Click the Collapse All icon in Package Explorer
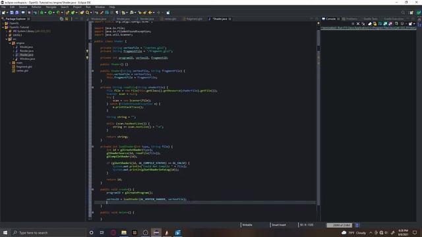The image size is (422, 237). [61, 19]
